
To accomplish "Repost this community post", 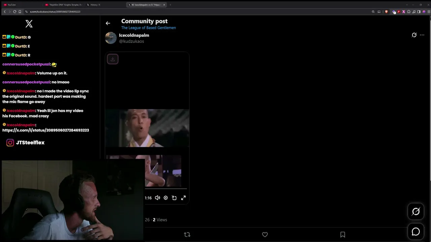I will coord(187,235).
